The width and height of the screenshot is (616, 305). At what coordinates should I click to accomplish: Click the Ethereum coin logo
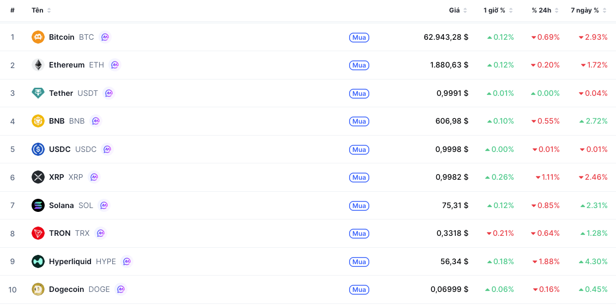38,65
